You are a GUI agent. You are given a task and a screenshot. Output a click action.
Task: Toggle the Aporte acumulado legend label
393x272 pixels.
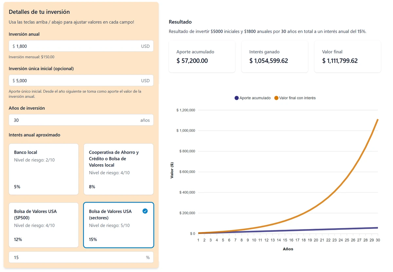coord(255,98)
